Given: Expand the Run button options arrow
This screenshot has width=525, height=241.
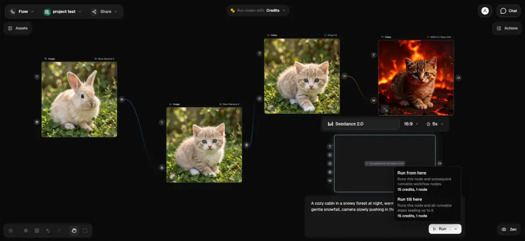Looking at the screenshot, I should click(x=456, y=229).
